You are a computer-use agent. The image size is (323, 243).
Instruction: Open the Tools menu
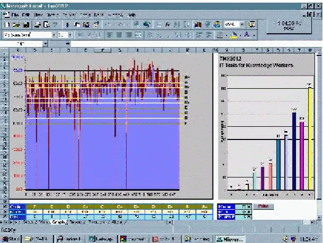85,15
